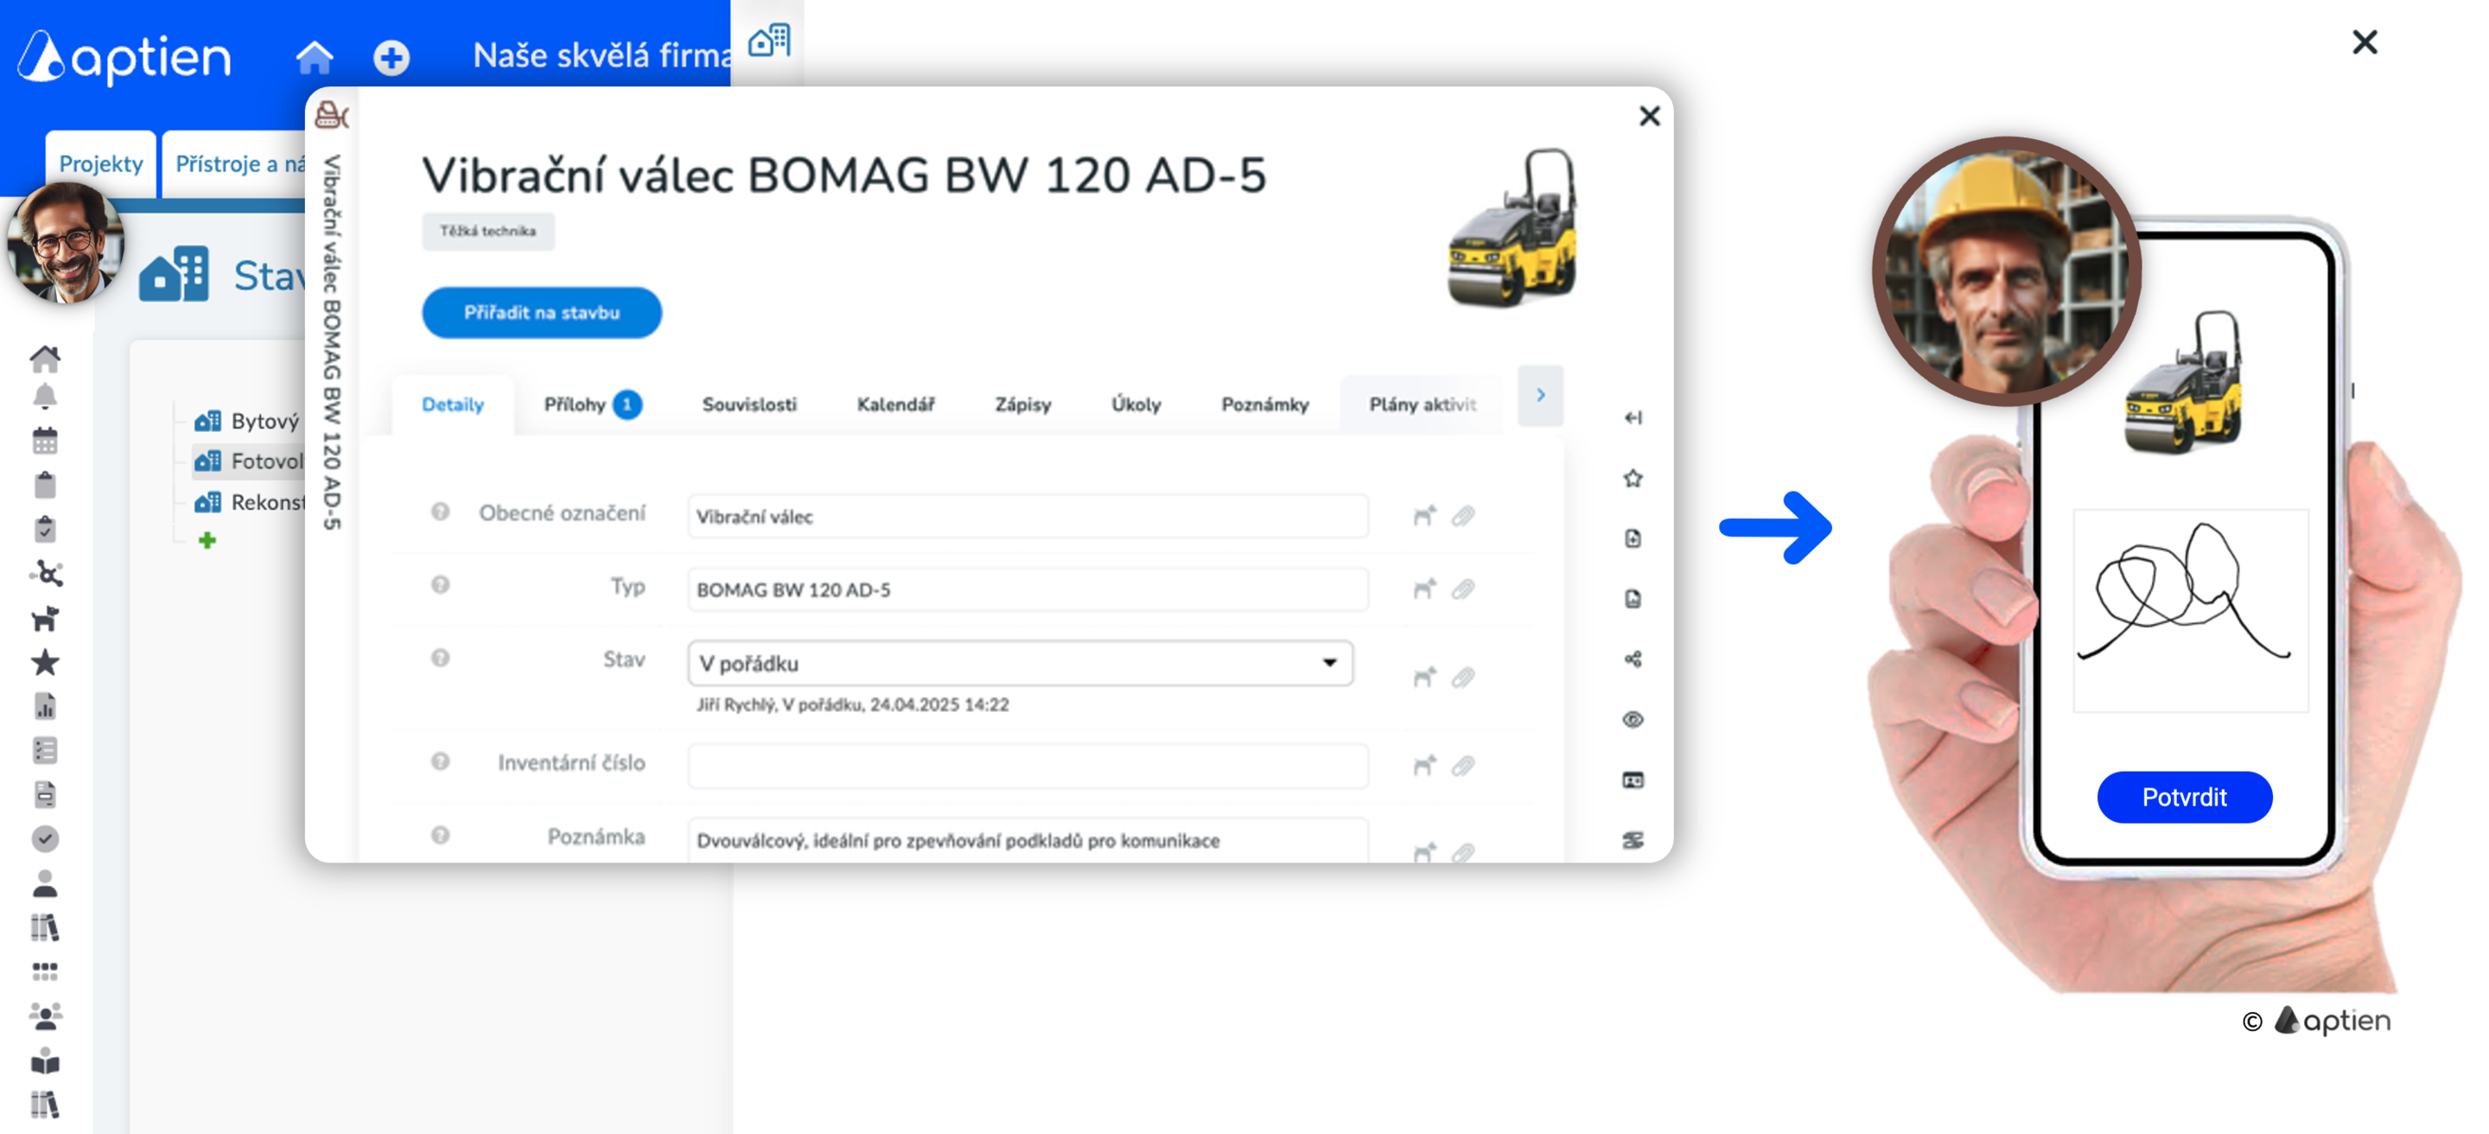The image size is (2489, 1134).
Task: Click paperclip icon in Obecné označení row
Action: pos(1463,516)
